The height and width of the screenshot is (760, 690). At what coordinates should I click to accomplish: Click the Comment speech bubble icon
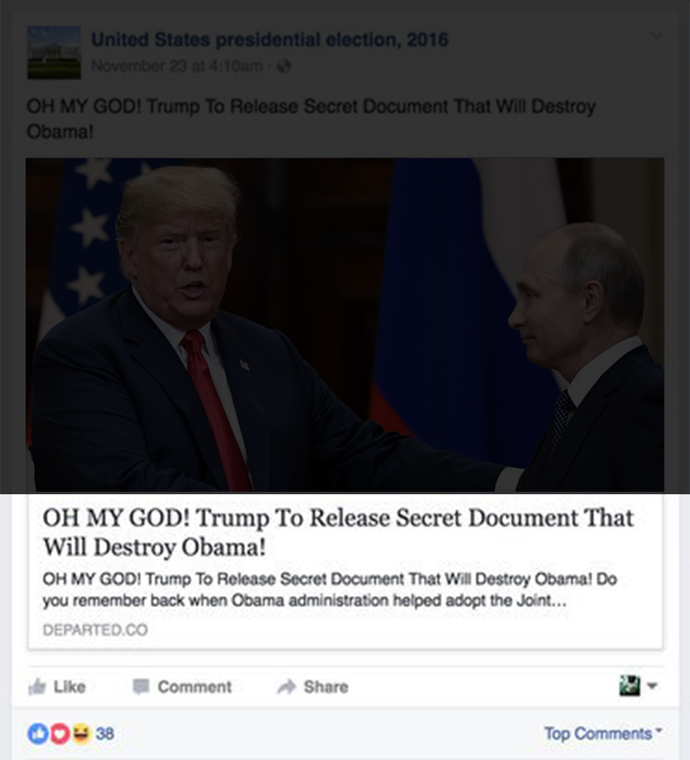coord(141,686)
